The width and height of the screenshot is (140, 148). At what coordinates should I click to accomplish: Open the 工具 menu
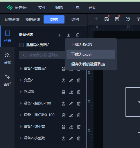point(76,8)
